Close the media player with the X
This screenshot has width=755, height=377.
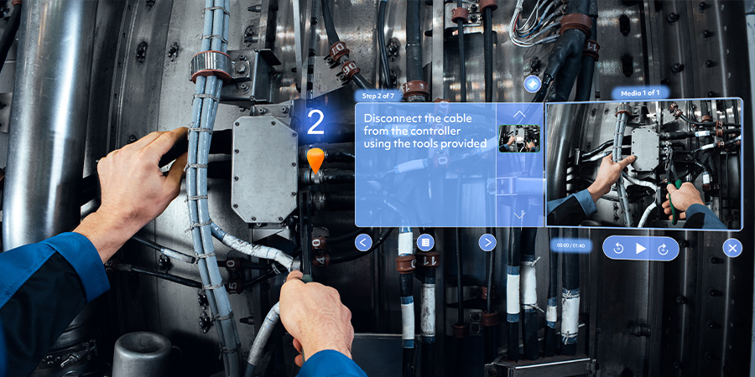[x=732, y=248]
